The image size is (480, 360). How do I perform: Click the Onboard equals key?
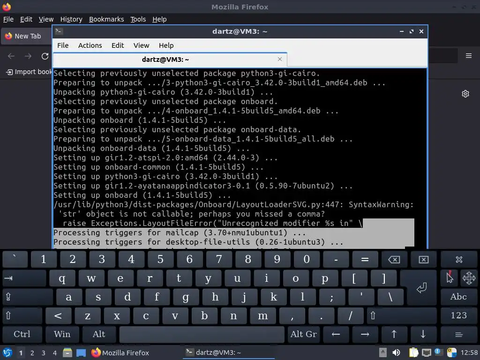click(365, 260)
